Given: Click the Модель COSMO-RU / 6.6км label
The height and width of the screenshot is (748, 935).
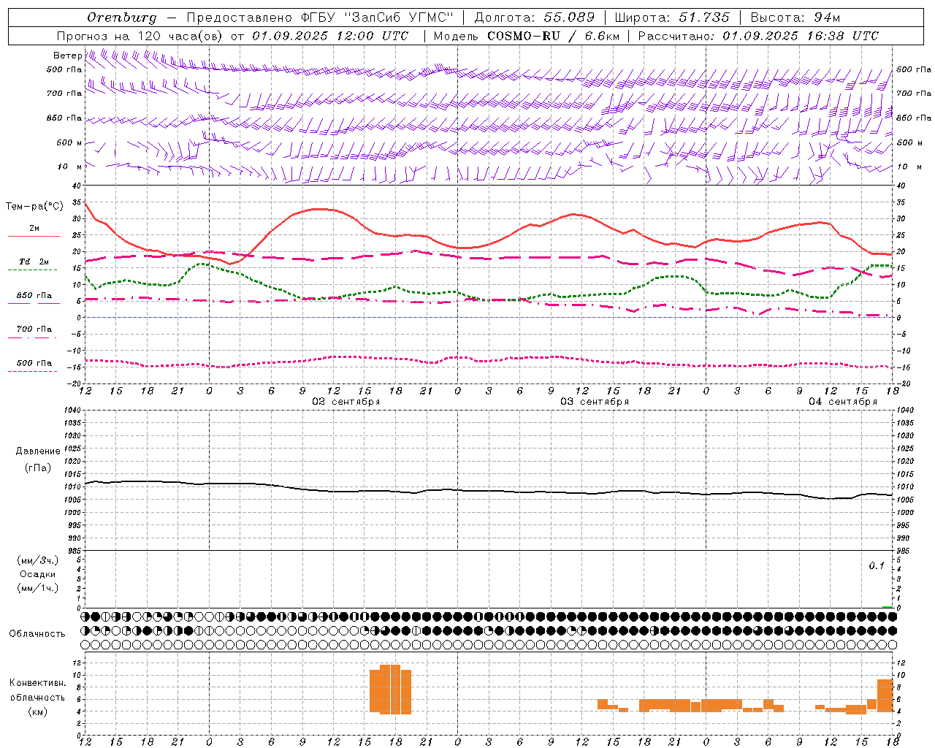Looking at the screenshot, I should (x=527, y=36).
